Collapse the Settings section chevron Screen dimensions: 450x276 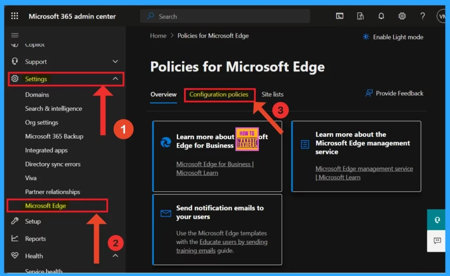click(x=115, y=79)
